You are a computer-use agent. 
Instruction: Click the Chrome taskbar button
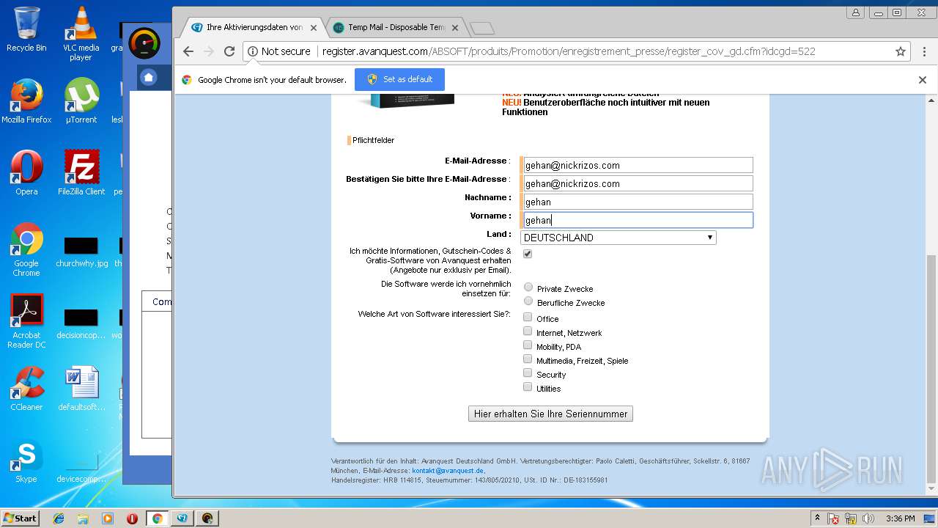click(157, 518)
